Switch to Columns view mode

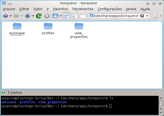click(83, 16)
